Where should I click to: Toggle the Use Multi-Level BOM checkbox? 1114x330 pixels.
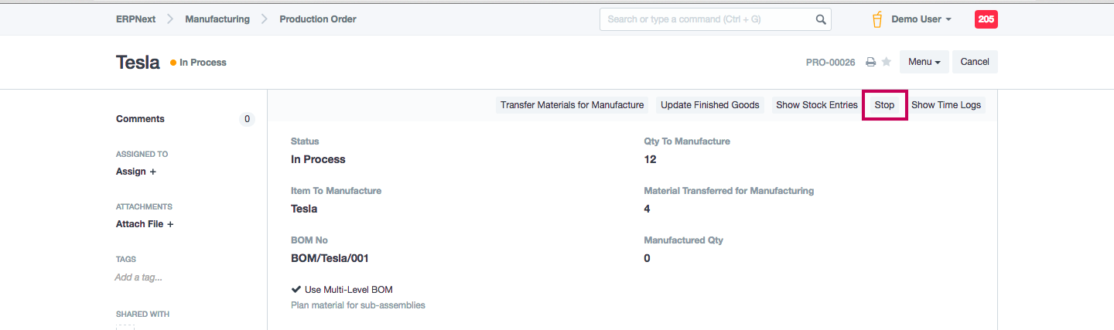pos(296,290)
